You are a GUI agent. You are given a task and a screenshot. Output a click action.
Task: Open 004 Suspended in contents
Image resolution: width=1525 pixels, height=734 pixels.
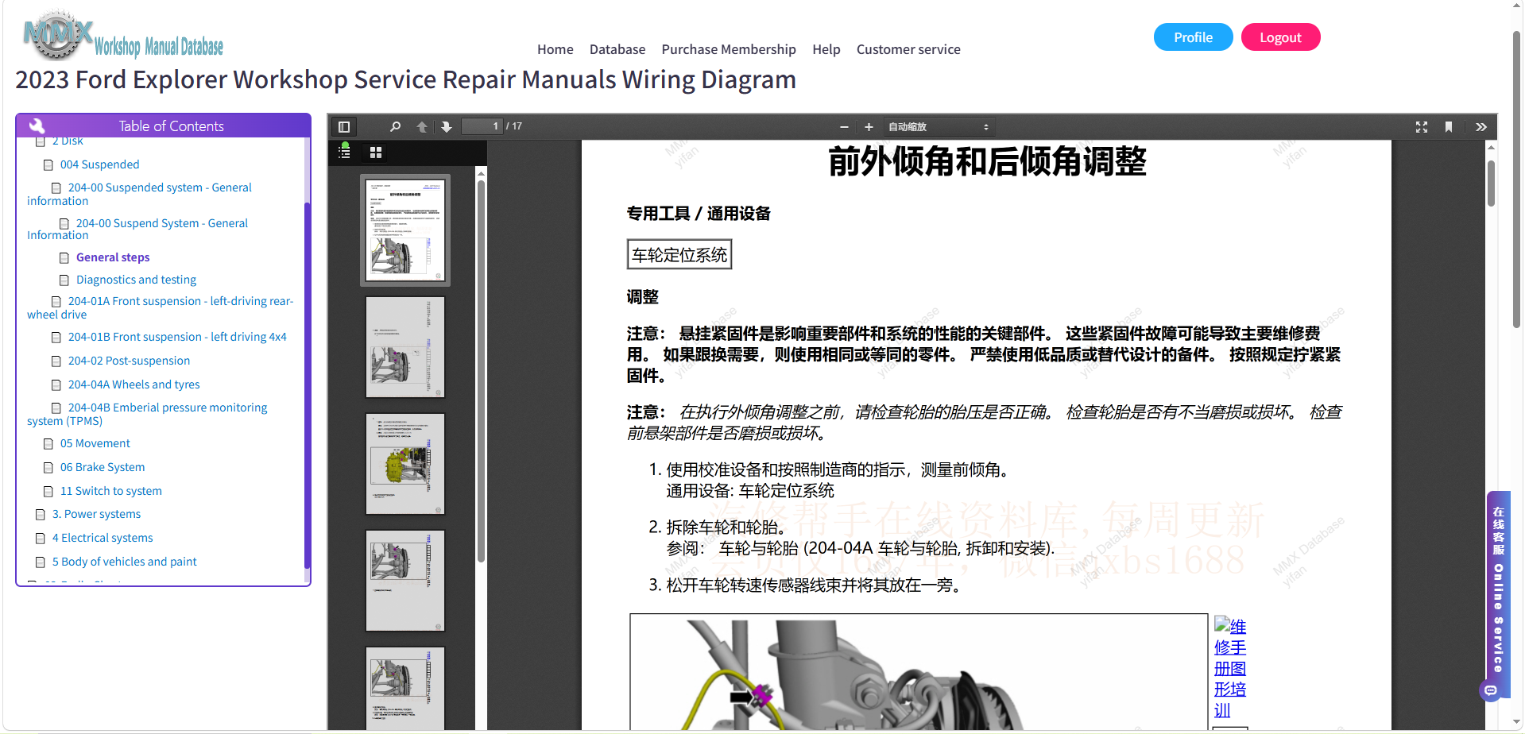tap(100, 164)
